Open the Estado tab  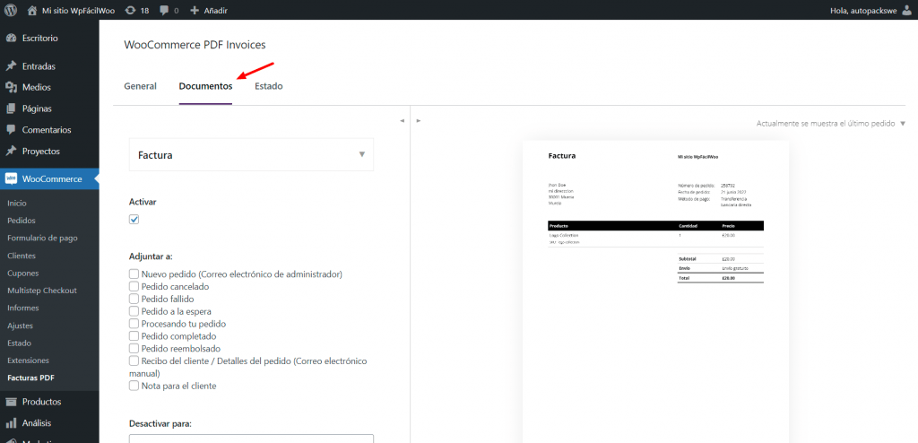(269, 86)
